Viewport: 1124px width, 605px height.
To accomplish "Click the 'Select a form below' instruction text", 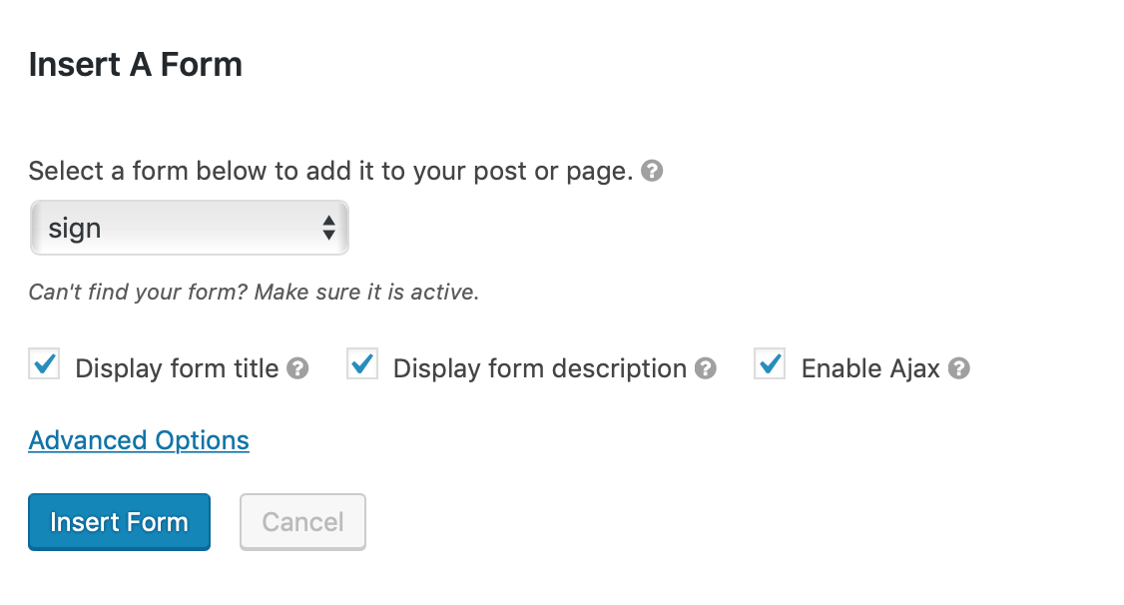I will [x=330, y=172].
